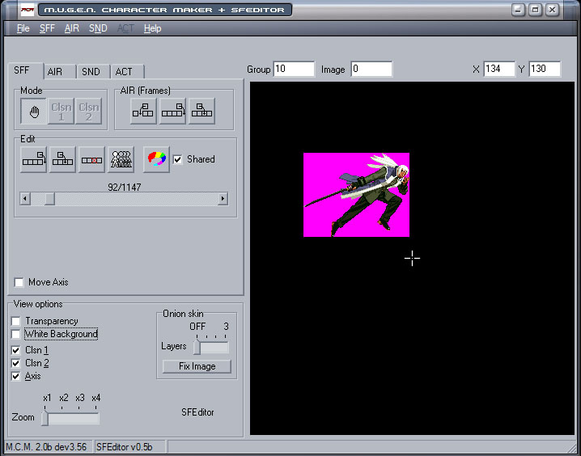This screenshot has height=456, width=581.
Task: Delete sprite using the red X icon
Action: coord(92,159)
